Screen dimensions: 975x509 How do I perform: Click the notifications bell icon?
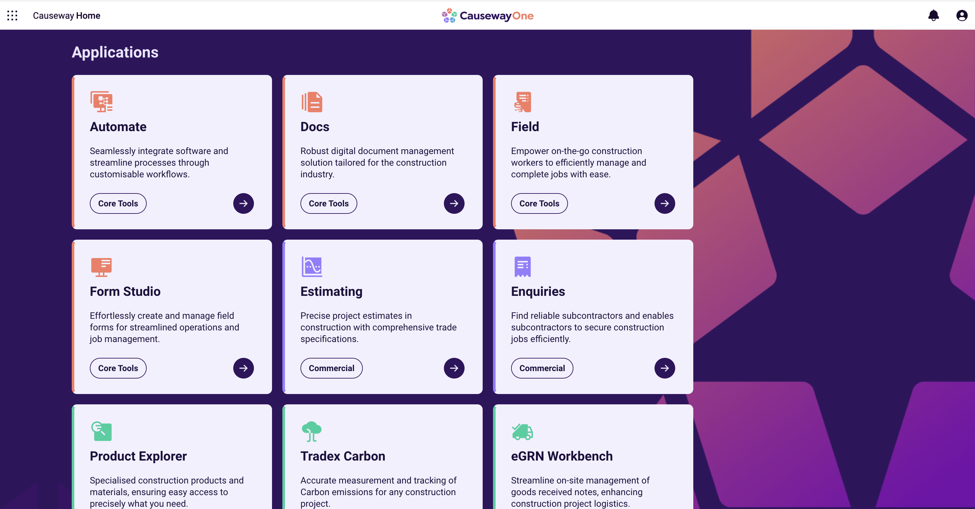934,16
